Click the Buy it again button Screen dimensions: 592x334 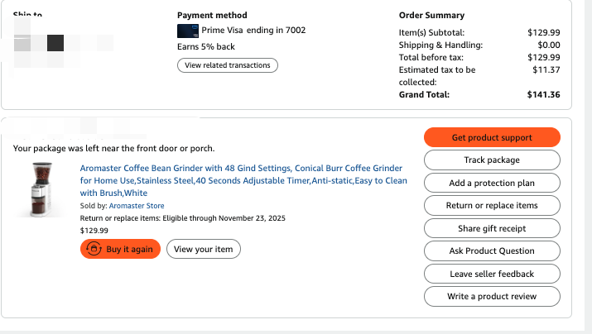click(x=120, y=249)
